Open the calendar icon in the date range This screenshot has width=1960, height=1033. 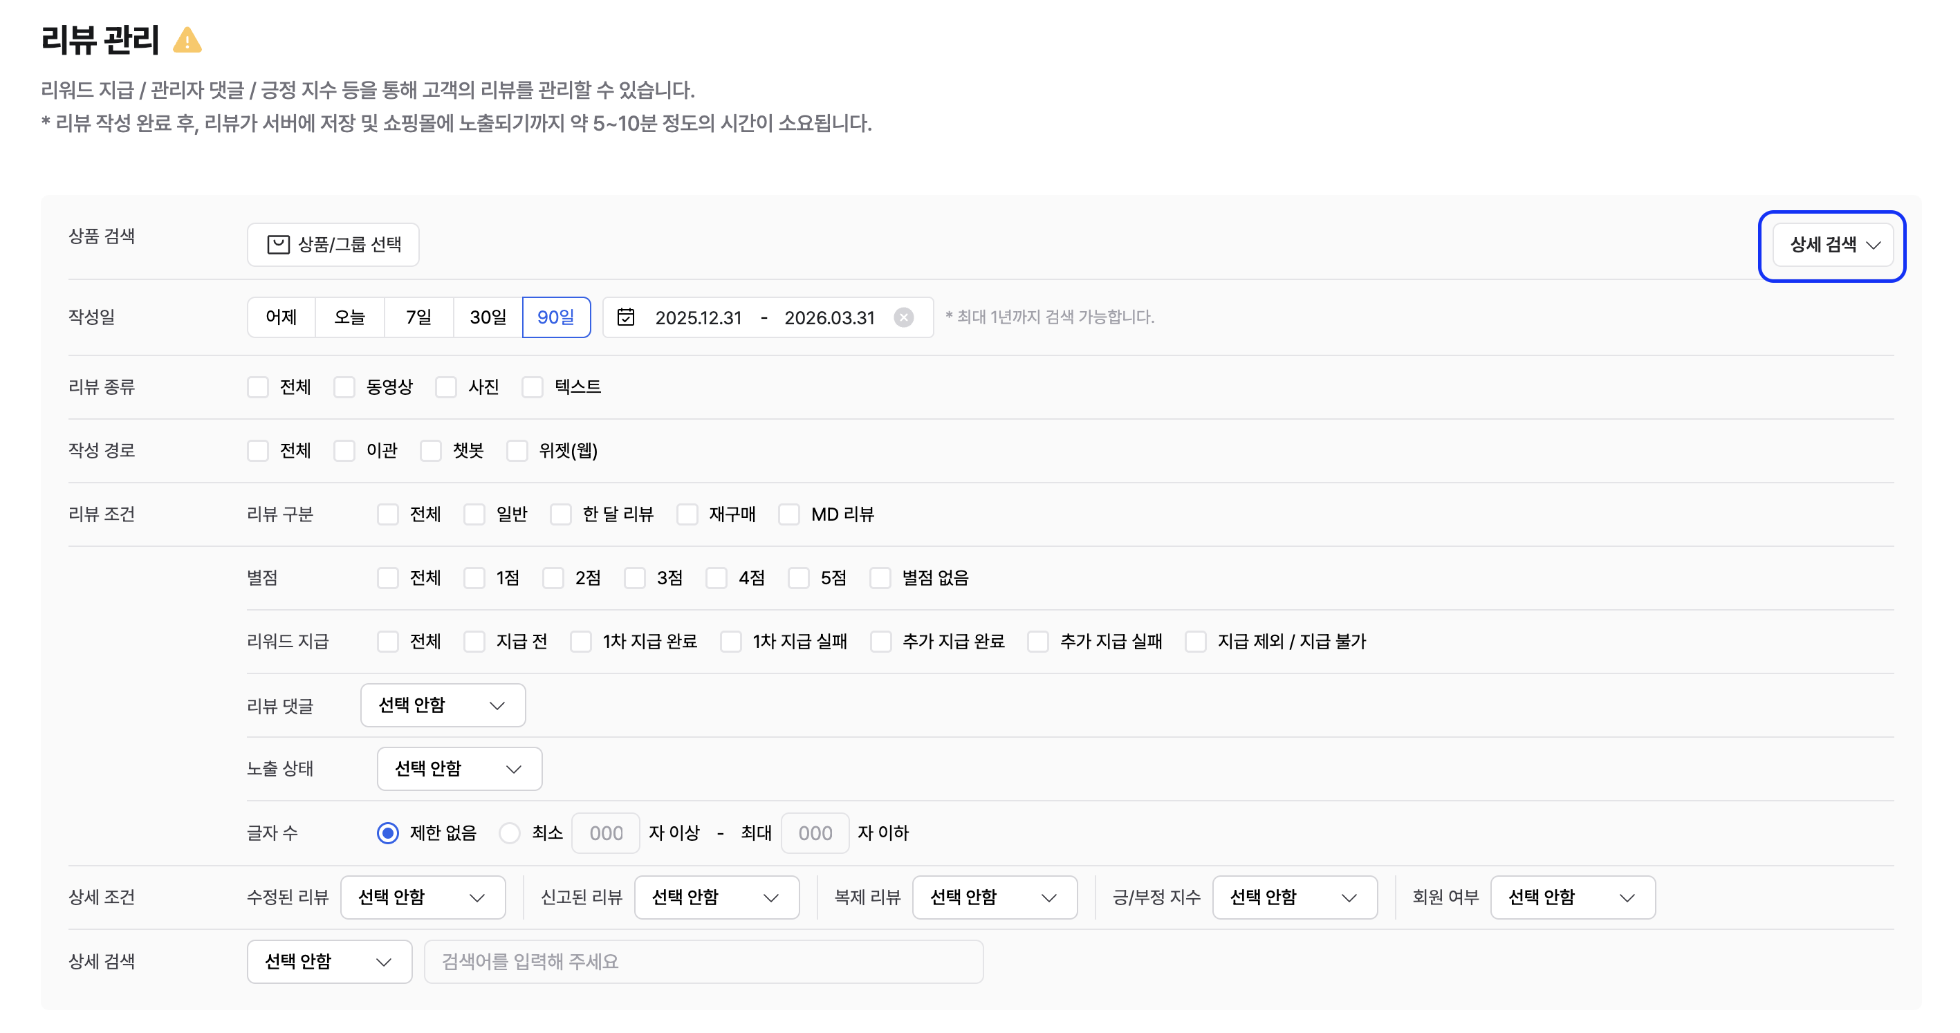pyautogui.click(x=625, y=317)
